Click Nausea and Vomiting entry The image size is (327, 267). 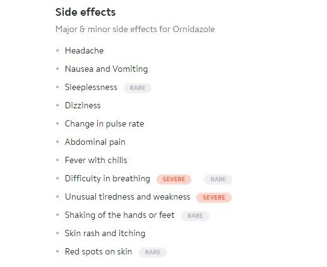tap(106, 69)
